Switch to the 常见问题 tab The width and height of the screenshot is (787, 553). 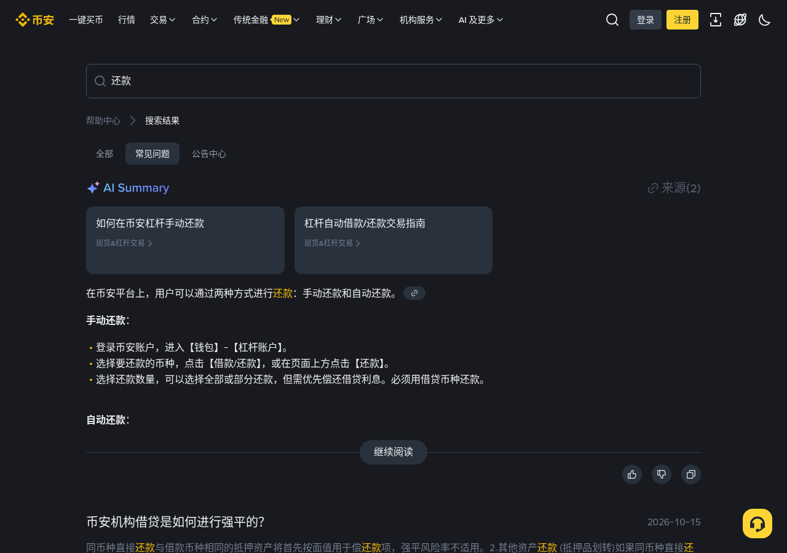[152, 154]
